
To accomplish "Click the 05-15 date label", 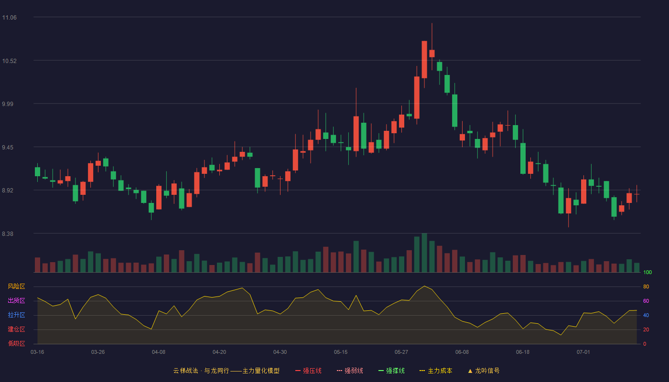I will click(x=341, y=352).
